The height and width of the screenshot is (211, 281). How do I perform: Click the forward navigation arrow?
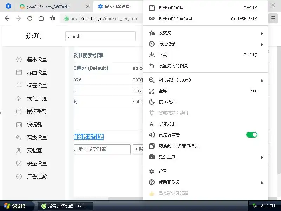19,18
